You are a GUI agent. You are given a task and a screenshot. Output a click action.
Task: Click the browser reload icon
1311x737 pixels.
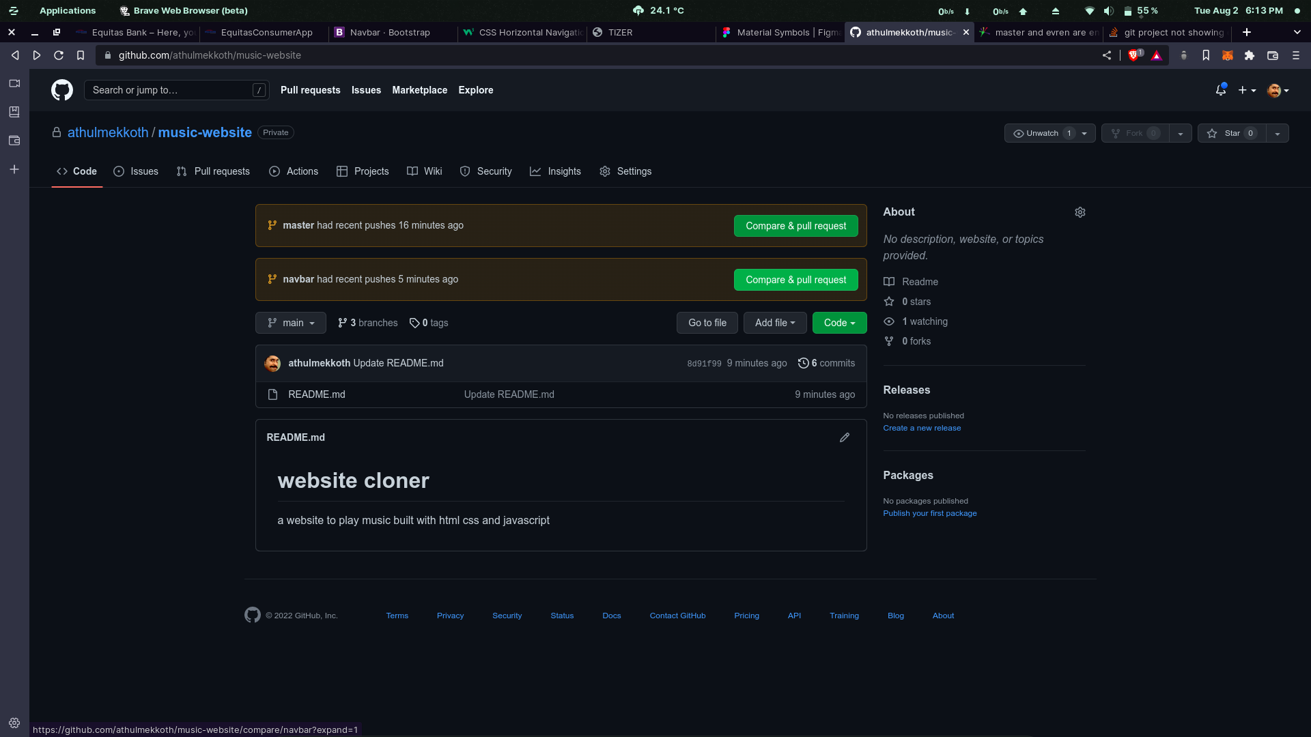(59, 55)
